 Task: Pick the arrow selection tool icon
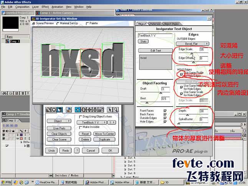click(x=110, y=110)
